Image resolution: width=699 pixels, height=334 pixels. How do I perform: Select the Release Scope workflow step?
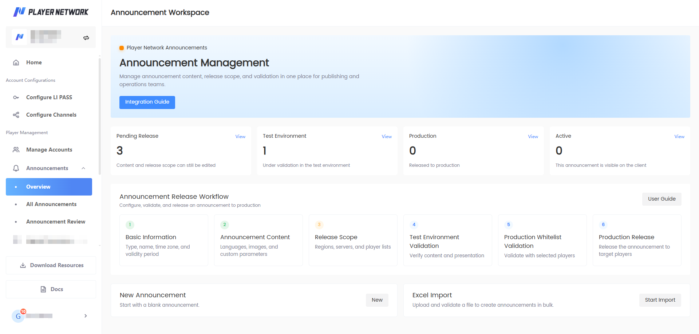[353, 240]
